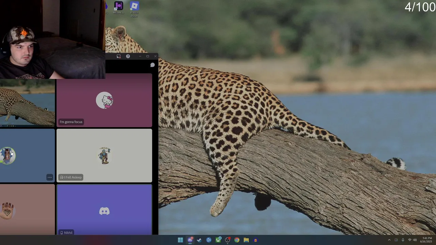
Task: Close the Discord call window
Action: (155, 56)
